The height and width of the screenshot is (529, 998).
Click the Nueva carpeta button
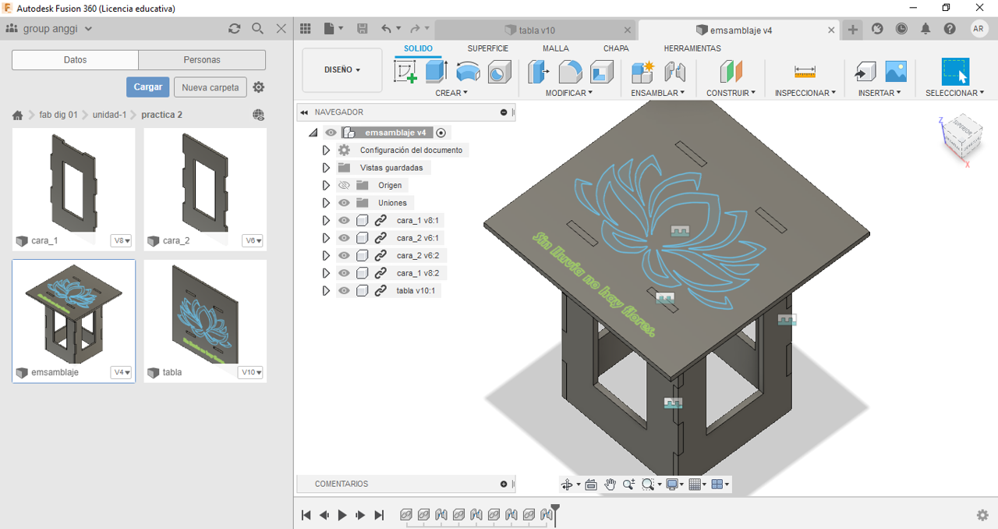(211, 87)
